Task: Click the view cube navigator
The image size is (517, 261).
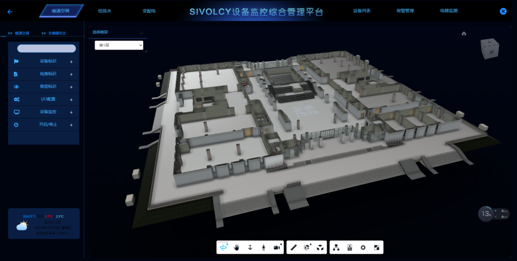Action: click(x=490, y=49)
